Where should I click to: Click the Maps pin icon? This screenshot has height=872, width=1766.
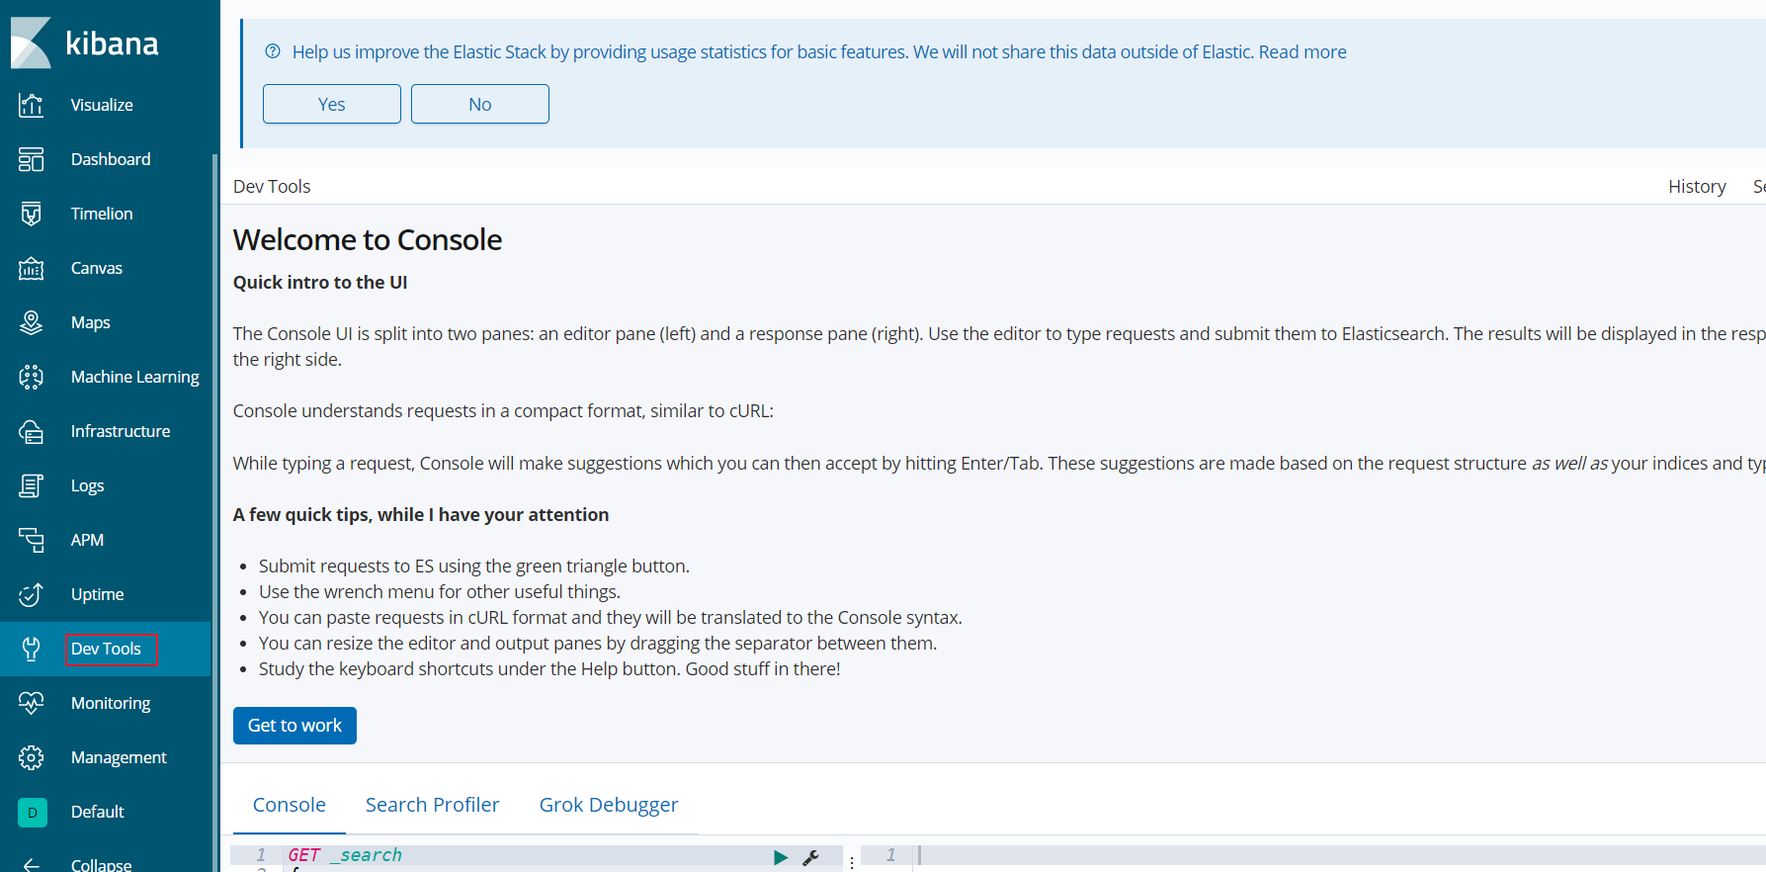32,322
